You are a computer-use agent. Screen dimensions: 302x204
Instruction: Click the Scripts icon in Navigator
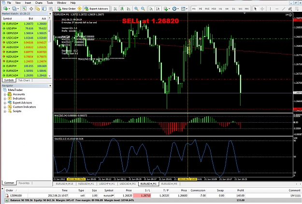(x=10, y=111)
